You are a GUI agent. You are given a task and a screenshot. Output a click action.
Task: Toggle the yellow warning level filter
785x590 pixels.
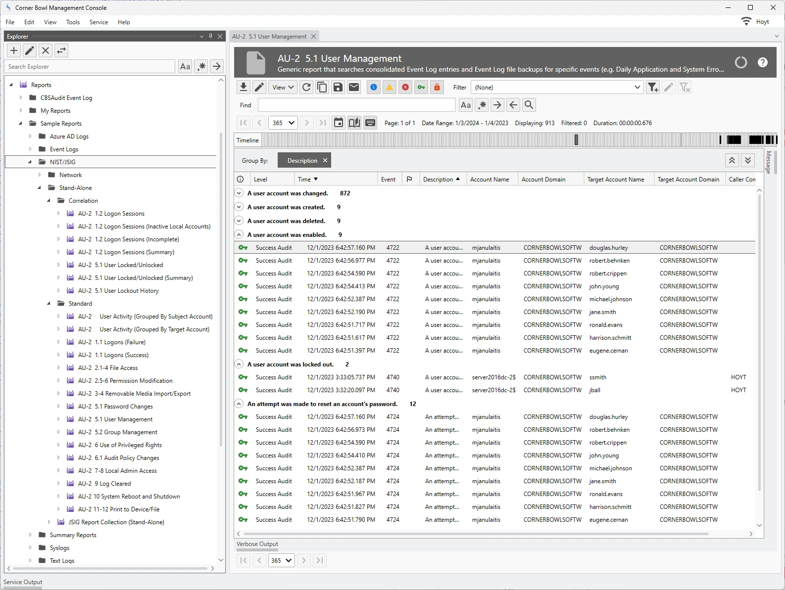point(390,88)
